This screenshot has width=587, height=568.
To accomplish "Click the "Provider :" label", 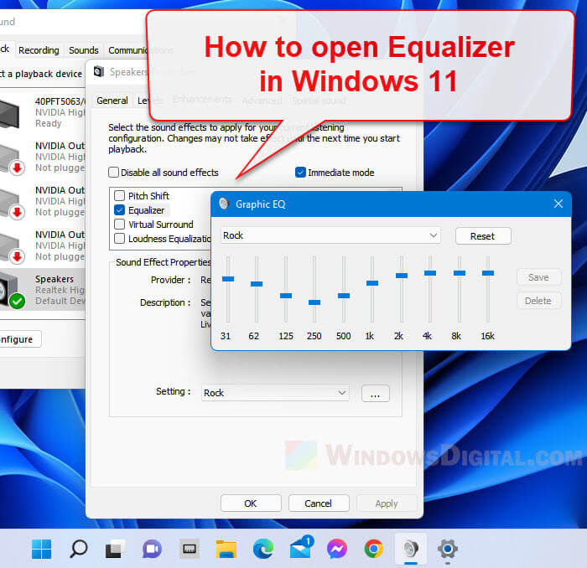I will pyautogui.click(x=171, y=280).
